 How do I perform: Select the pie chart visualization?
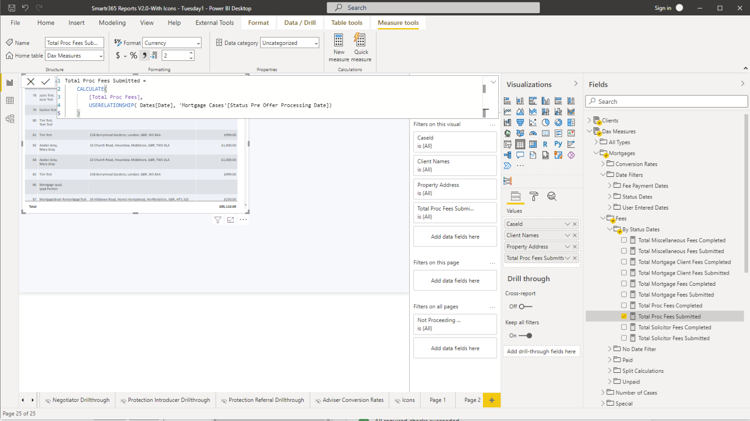(x=546, y=123)
